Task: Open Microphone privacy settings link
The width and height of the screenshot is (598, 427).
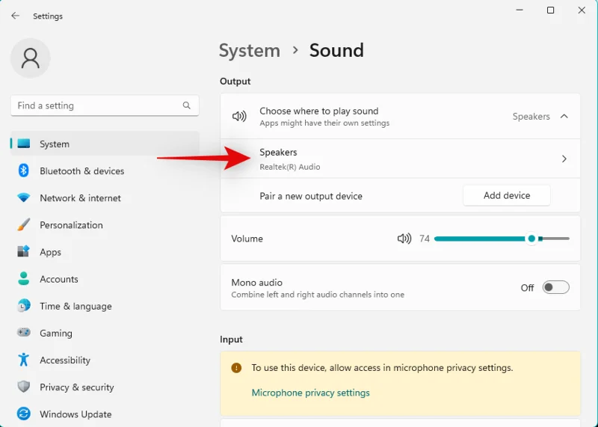Action: click(310, 393)
